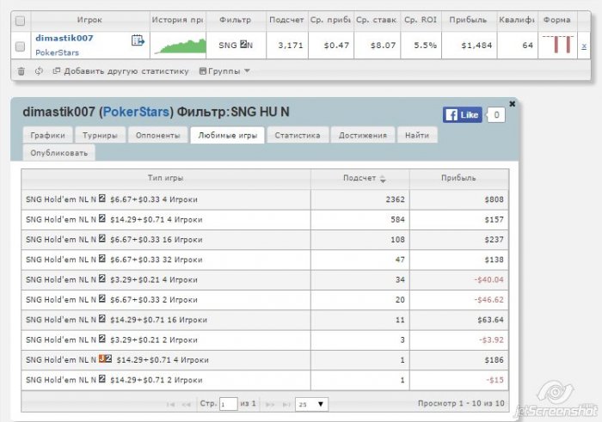Switch to the Графики tab

[47, 136]
